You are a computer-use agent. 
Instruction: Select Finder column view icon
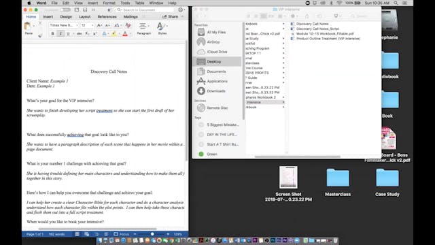(x=264, y=16)
